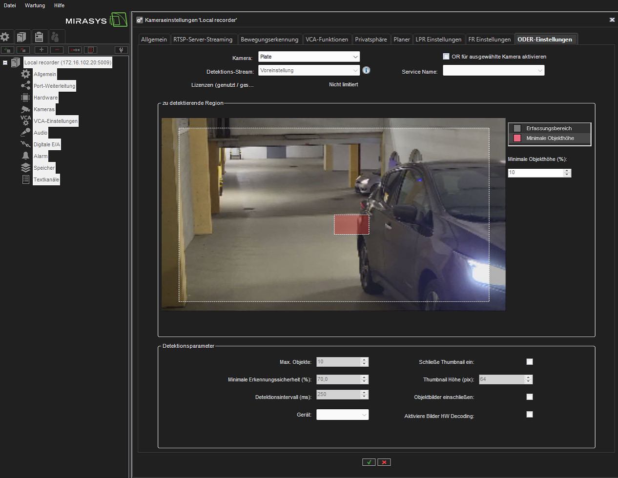This screenshot has width=618, height=478.
Task: Toggle the Schließe Thumbnail ein checkbox
Action: tap(530, 362)
